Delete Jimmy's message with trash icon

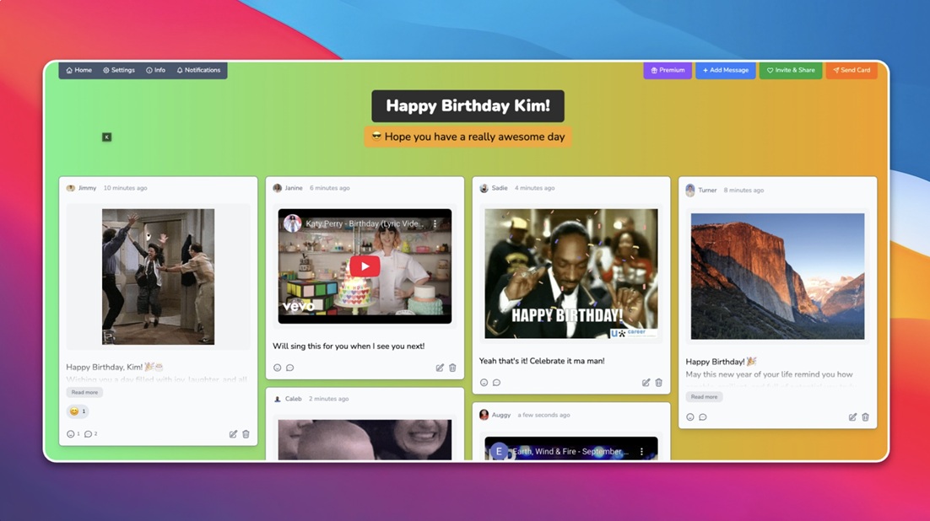[246, 434]
